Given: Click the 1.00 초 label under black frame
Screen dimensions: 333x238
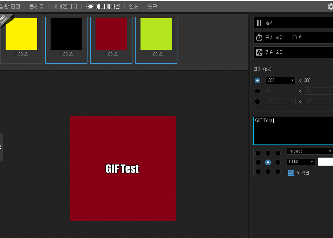Looking at the screenshot, I should (66, 54).
